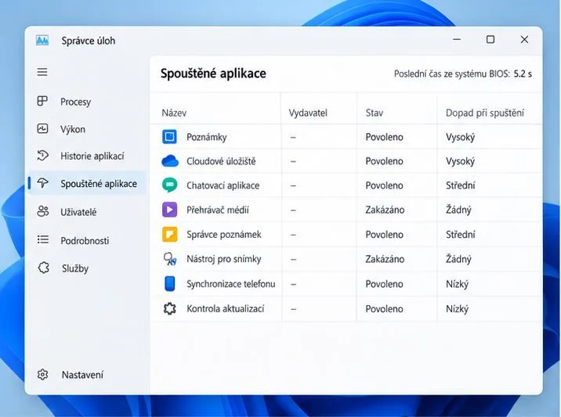This screenshot has width=561, height=417.
Task: Sort by the Vydavatel column header
Action: pos(308,113)
